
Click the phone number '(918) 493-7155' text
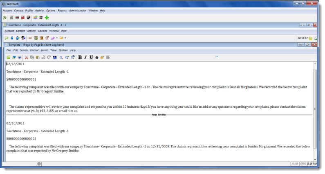tap(43, 111)
